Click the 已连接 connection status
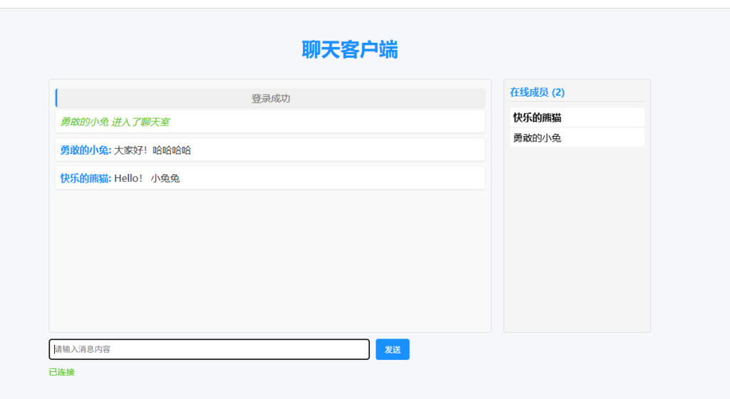The height and width of the screenshot is (399, 730). (61, 372)
